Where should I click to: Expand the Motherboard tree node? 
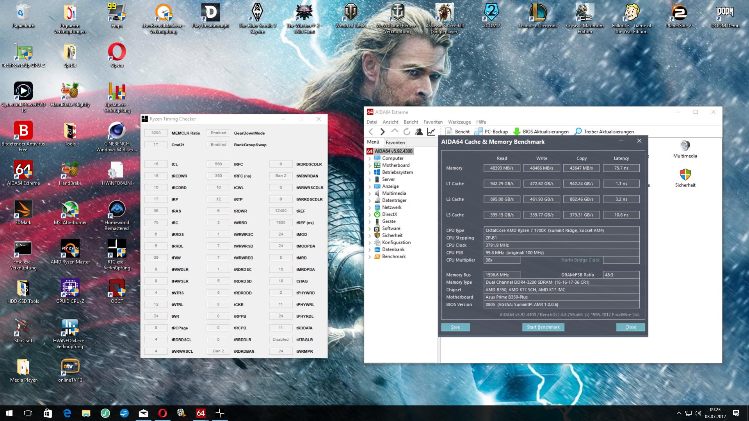[370, 165]
